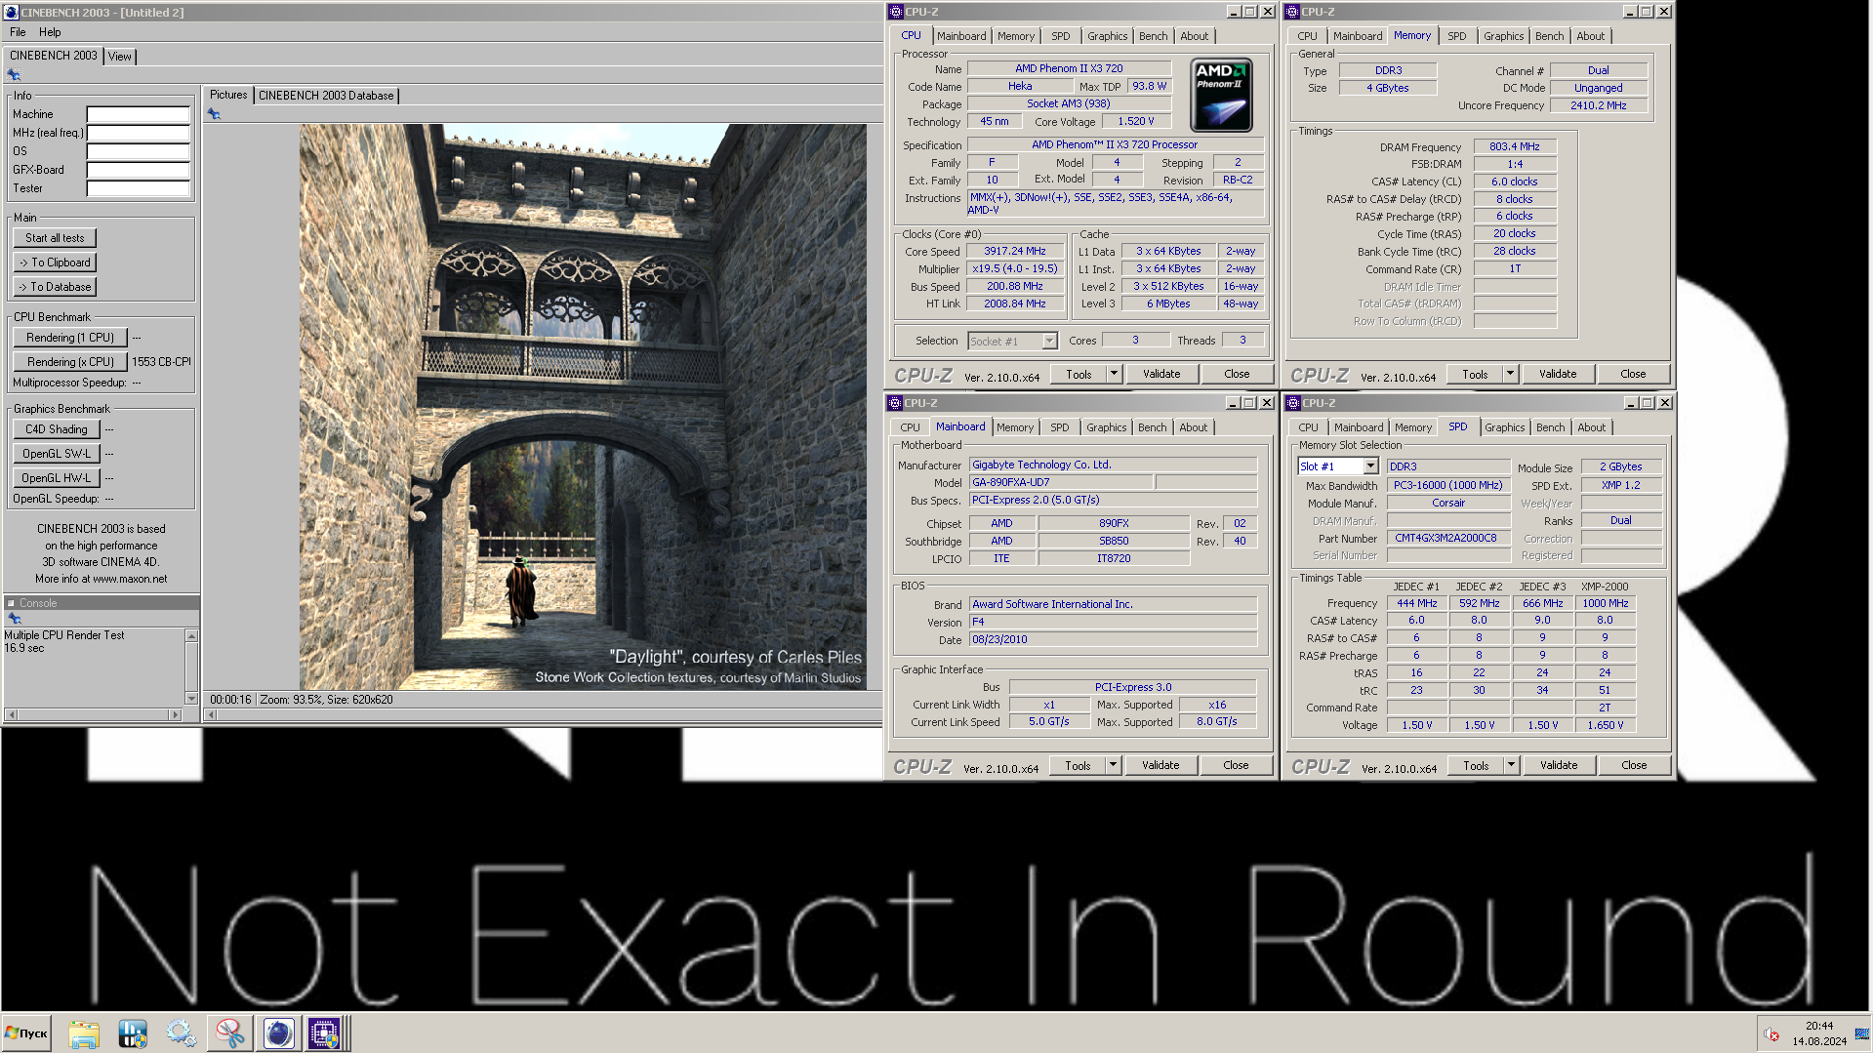Run the OpenGL SW-L benchmark
This screenshot has height=1053, width=1873.
pos(56,454)
